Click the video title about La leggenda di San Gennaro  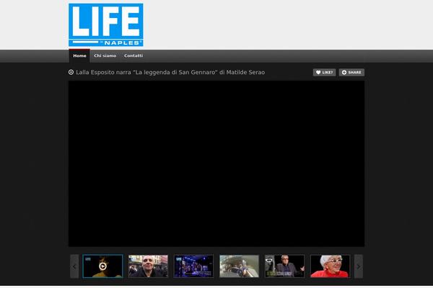point(170,72)
